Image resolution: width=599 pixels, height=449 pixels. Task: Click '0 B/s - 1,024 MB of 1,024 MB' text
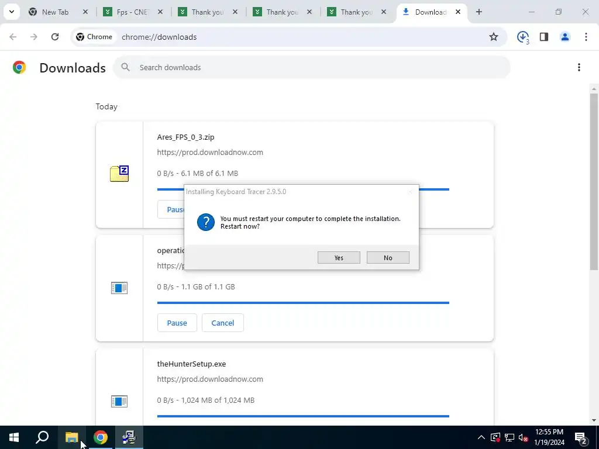[x=206, y=400]
